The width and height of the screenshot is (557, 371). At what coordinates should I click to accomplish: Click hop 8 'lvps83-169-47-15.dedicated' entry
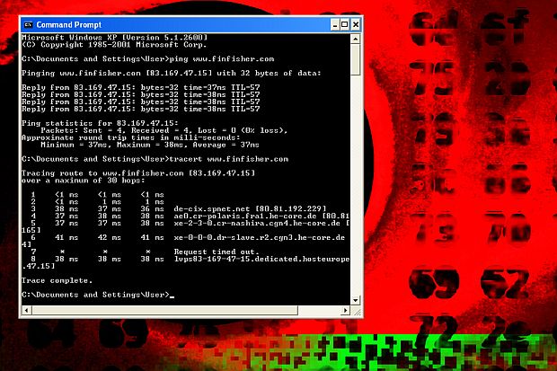click(190, 259)
